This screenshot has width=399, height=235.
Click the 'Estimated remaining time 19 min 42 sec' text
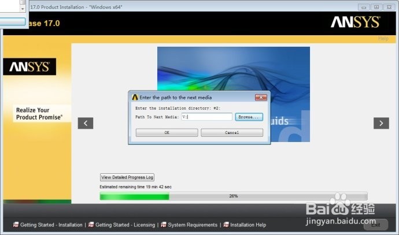[x=135, y=186]
